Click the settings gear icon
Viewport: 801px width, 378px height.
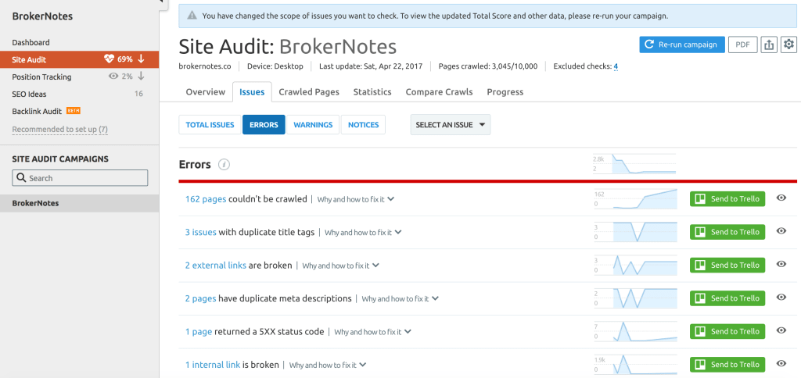coord(788,45)
